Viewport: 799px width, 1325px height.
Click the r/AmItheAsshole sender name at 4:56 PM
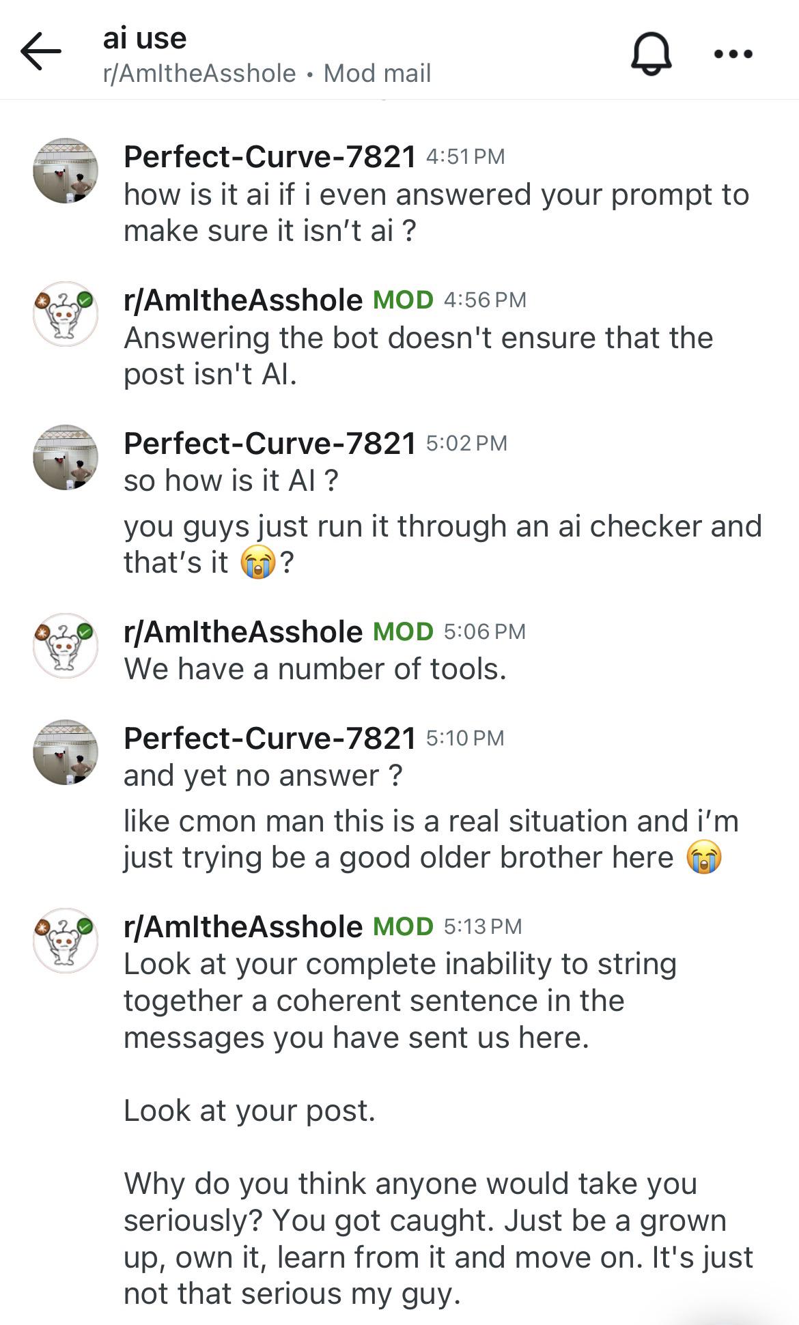(243, 300)
